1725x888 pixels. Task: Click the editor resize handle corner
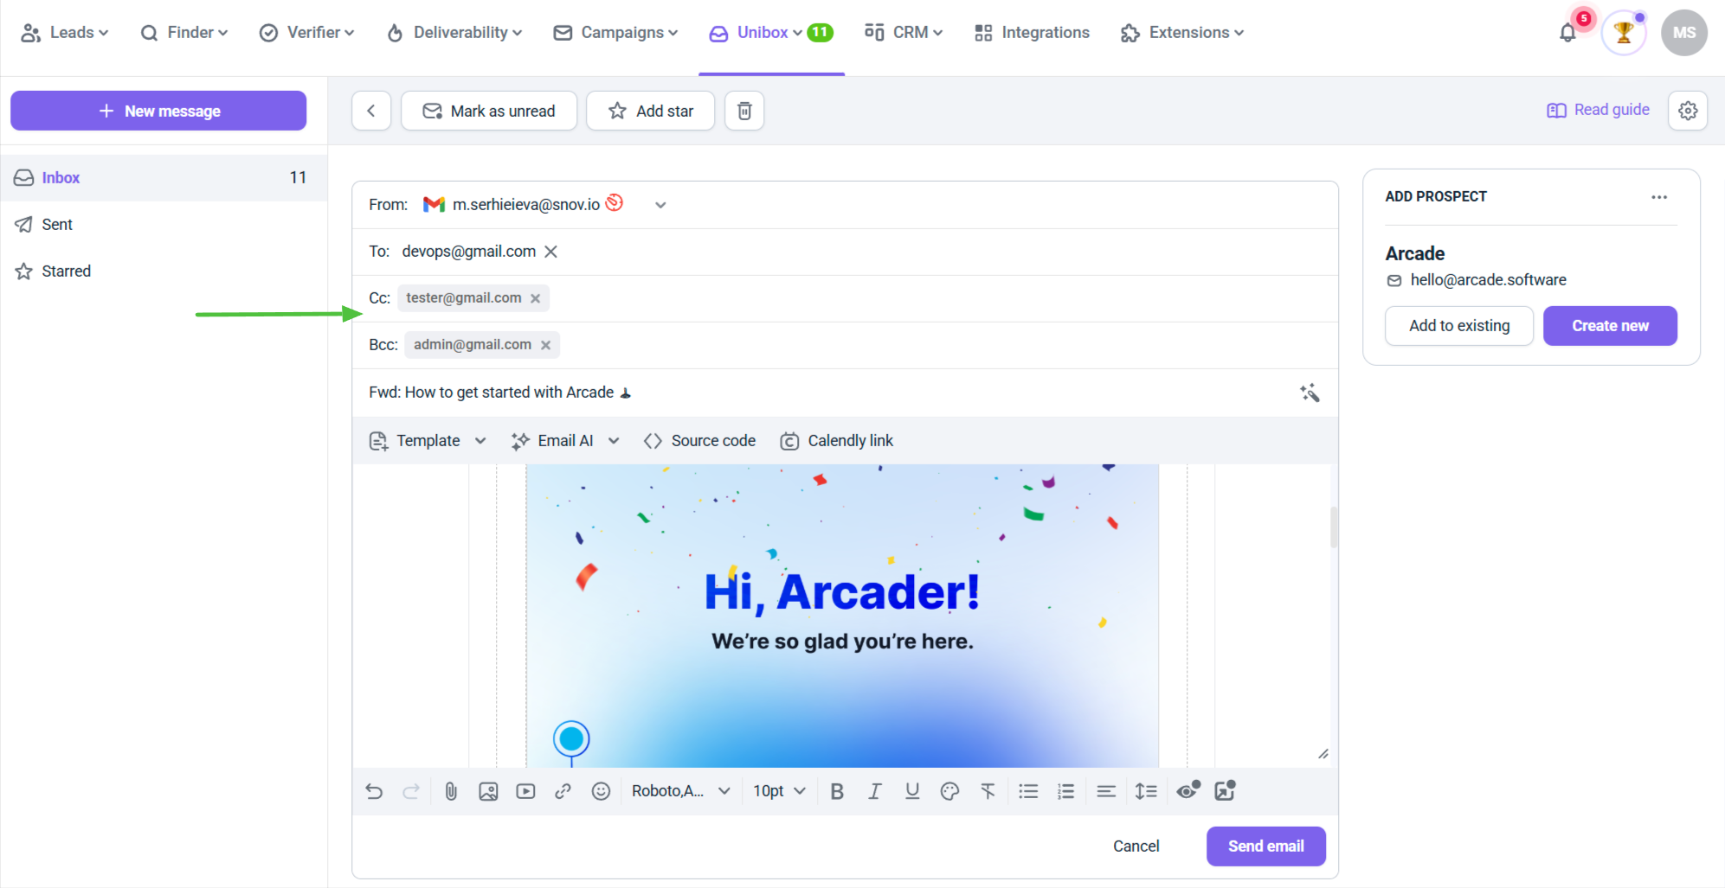pos(1323,754)
